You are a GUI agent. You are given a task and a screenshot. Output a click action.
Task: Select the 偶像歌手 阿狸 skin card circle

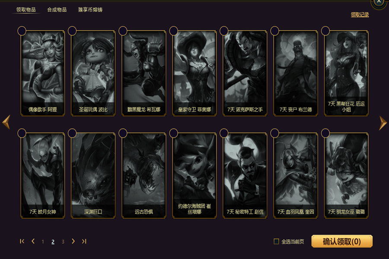coord(22,31)
